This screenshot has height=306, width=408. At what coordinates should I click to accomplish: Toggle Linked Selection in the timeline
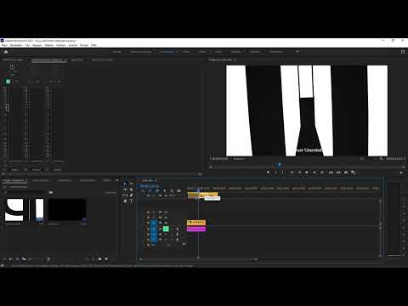click(157, 191)
